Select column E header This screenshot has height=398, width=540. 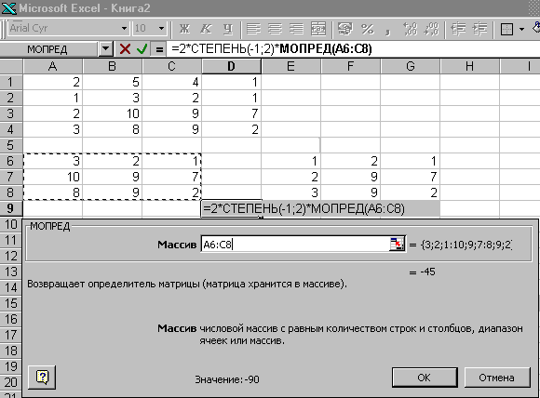pyautogui.click(x=291, y=66)
